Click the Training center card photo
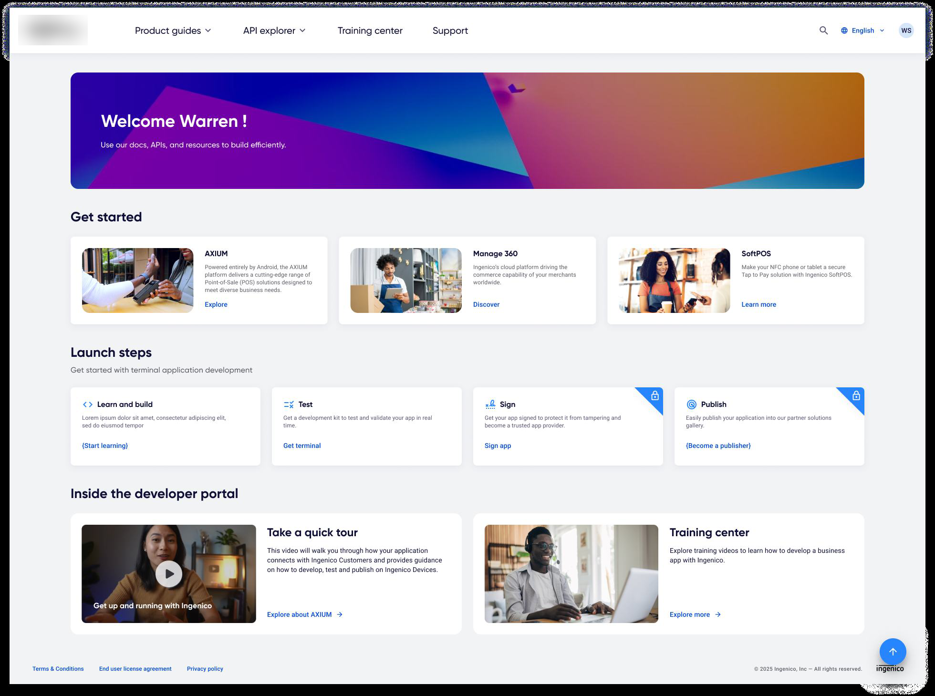This screenshot has height=696, width=935. tap(571, 574)
